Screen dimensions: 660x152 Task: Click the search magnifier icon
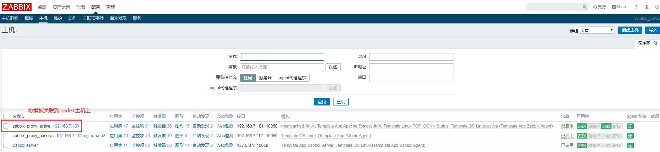point(584,7)
